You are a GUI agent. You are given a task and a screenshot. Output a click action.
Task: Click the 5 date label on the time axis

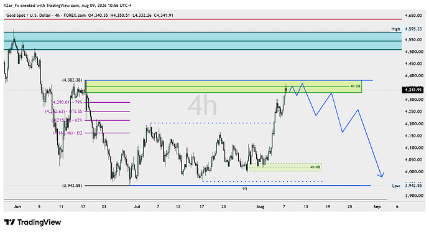(x=39, y=207)
